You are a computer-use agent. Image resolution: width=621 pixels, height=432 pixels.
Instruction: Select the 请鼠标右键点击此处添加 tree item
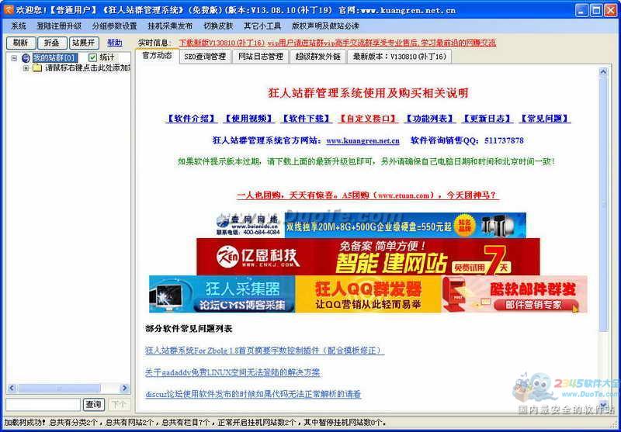coord(87,68)
